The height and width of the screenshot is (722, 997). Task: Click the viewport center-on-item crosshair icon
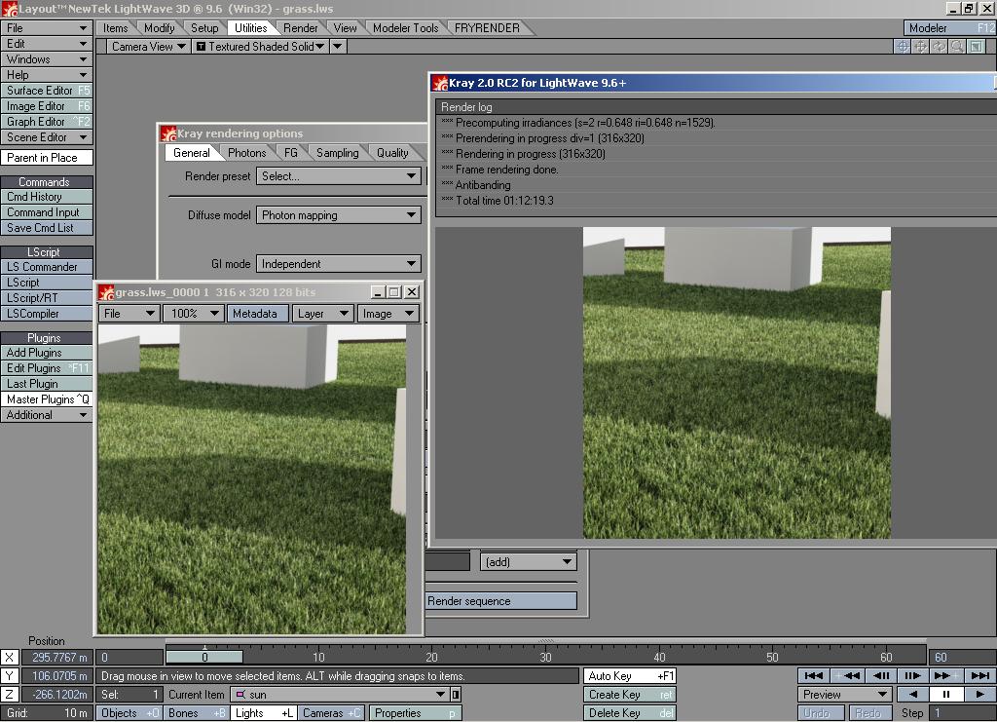click(903, 46)
